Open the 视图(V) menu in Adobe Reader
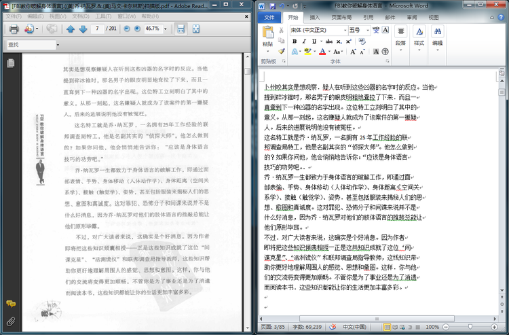The height and width of the screenshot is (335, 509). tap(58, 16)
